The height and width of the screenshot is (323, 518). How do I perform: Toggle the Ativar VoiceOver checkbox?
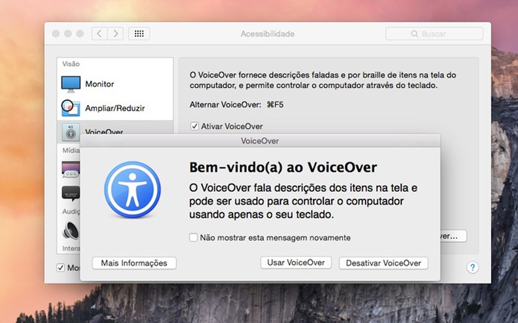[194, 126]
